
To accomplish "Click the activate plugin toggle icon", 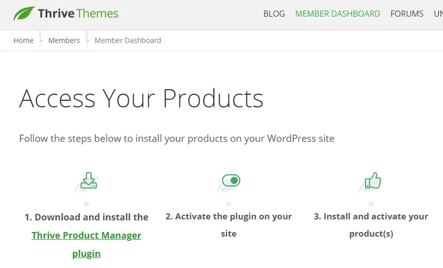I will [x=231, y=180].
